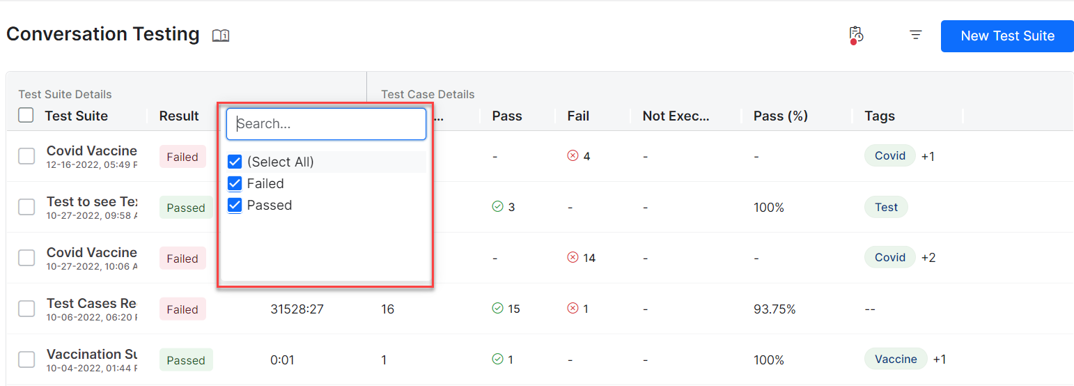This screenshot has width=1074, height=386.
Task: Uncheck the Passed filter checkbox
Action: (235, 206)
